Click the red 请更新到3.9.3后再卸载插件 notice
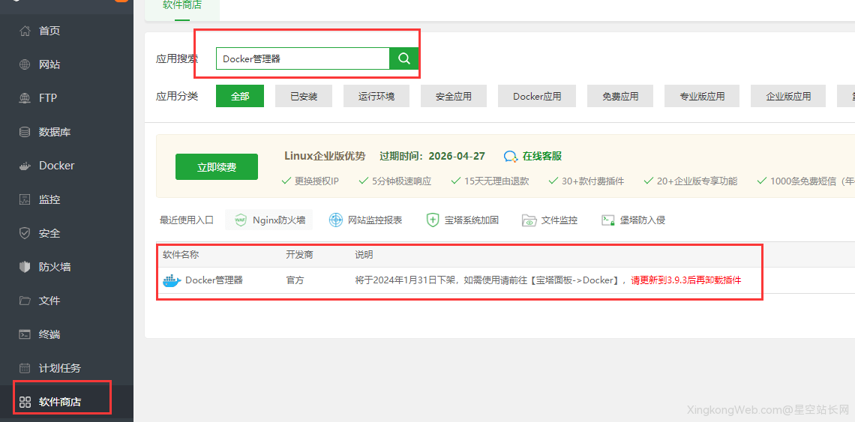This screenshot has height=422, width=855. tap(686, 281)
